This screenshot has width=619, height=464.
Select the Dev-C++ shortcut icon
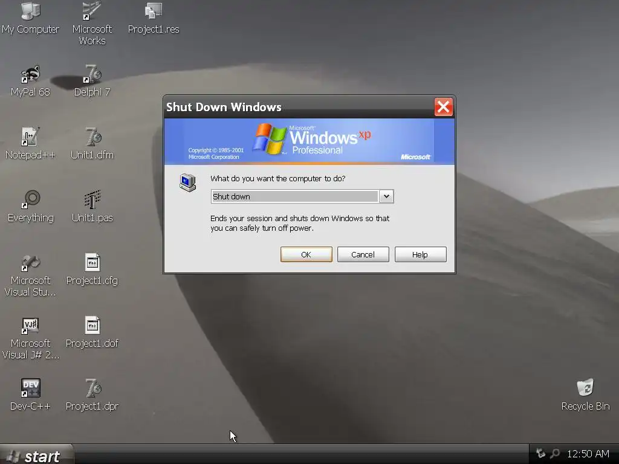(30, 388)
